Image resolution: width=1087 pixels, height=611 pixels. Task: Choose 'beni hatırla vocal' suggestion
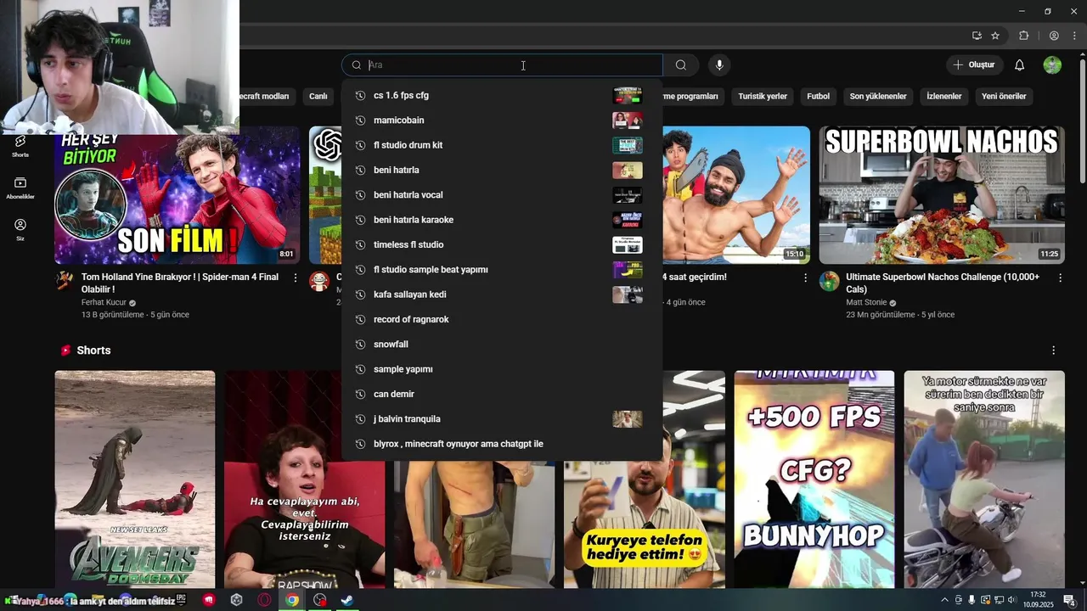pos(502,195)
